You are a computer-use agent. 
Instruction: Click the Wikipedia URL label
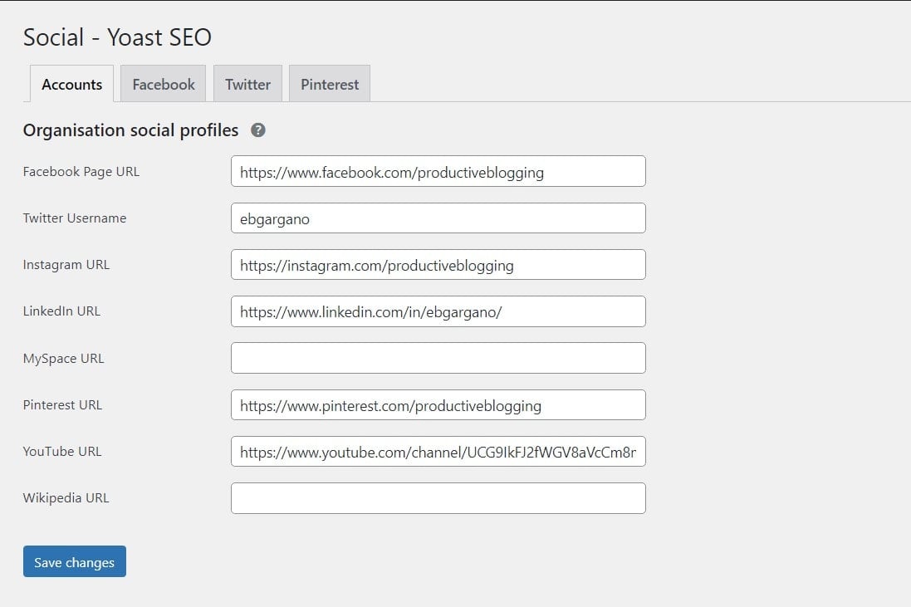click(66, 497)
